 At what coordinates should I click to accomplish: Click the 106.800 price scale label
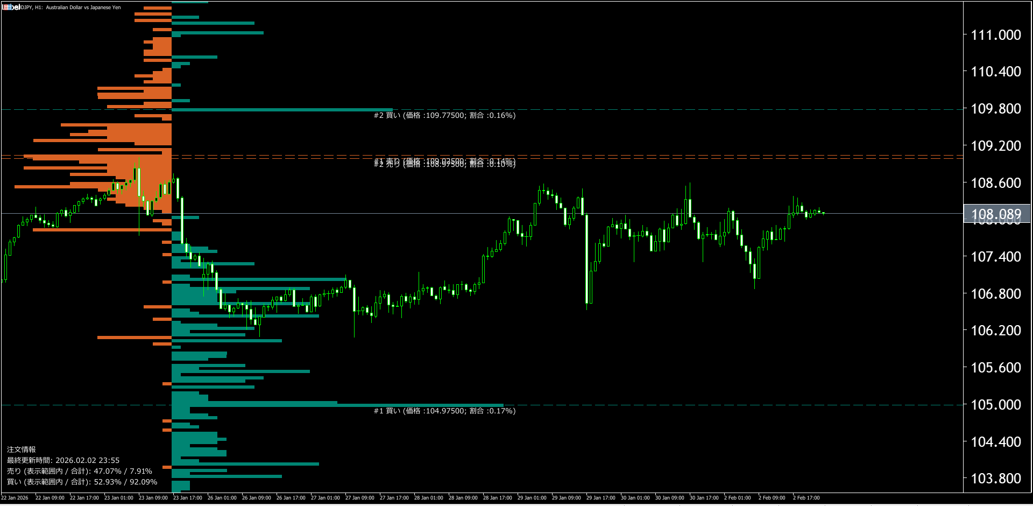(x=996, y=294)
